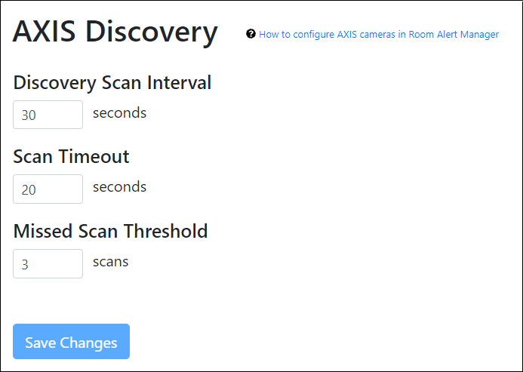Image resolution: width=523 pixels, height=372 pixels.
Task: Place cursor on value 30 in interval box
Action: tap(29, 115)
